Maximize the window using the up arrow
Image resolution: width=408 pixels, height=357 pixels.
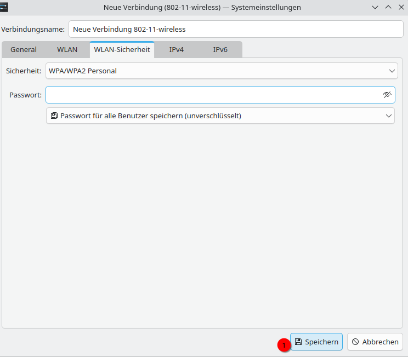[x=388, y=8]
